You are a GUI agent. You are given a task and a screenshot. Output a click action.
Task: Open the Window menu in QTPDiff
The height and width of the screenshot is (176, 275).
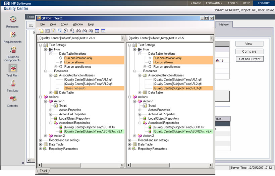(x=78, y=24)
